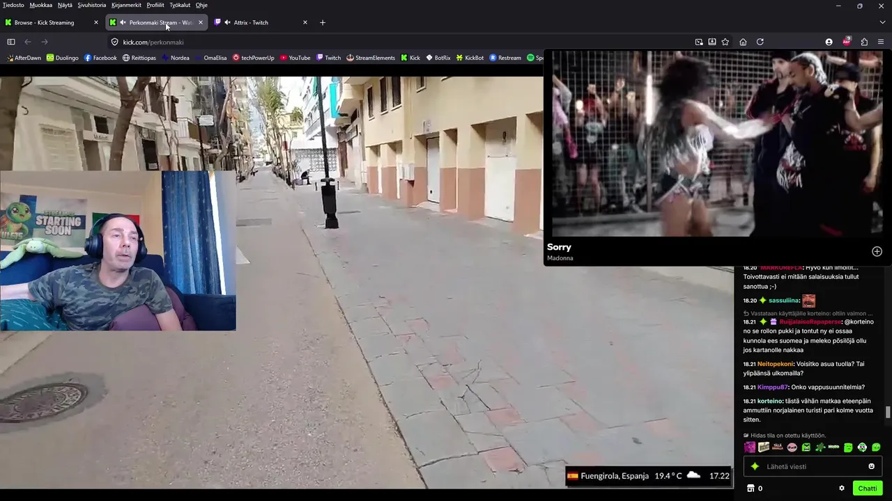The width and height of the screenshot is (892, 501).
Task: Open the Kirjanmerkit menu
Action: point(126,5)
